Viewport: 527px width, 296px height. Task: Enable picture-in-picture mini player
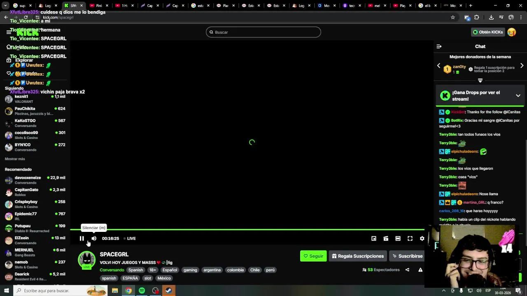coord(374,238)
